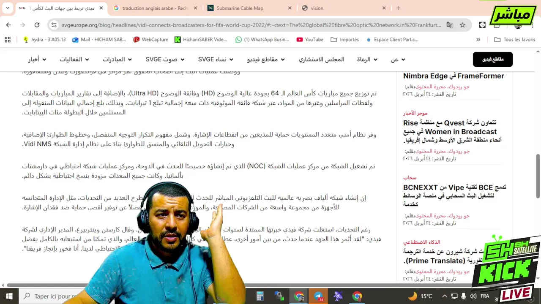Open the Tous les favoris folder
The image size is (541, 304).
pyautogui.click(x=514, y=39)
